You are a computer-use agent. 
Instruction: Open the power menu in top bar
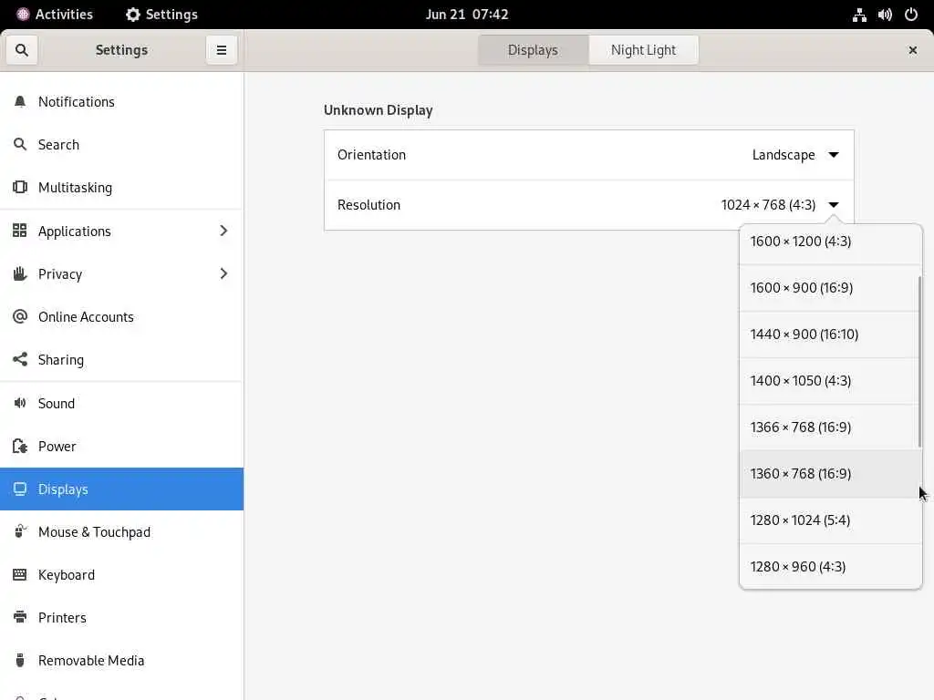pyautogui.click(x=911, y=15)
